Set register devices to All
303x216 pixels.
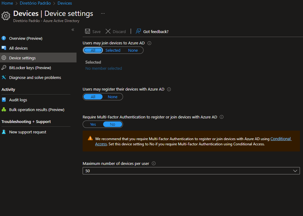[93, 97]
